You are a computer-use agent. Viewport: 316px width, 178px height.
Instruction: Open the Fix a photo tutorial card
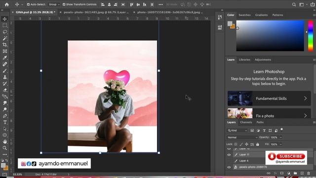pyautogui.click(x=269, y=113)
